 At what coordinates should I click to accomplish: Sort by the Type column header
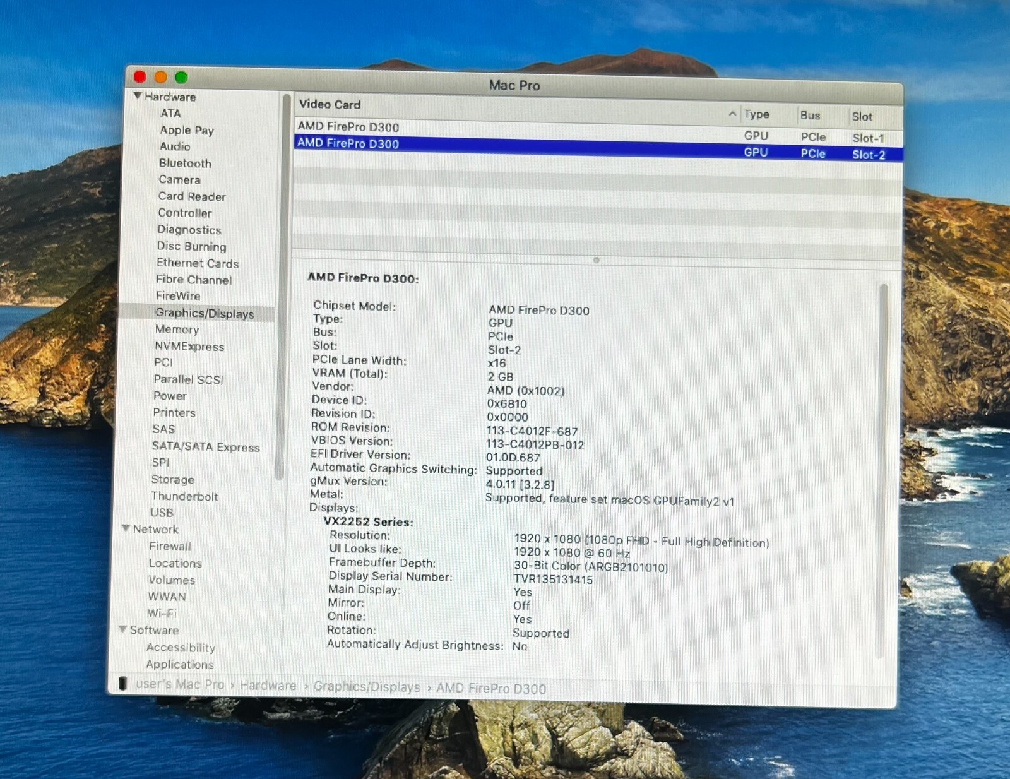pyautogui.click(x=756, y=114)
